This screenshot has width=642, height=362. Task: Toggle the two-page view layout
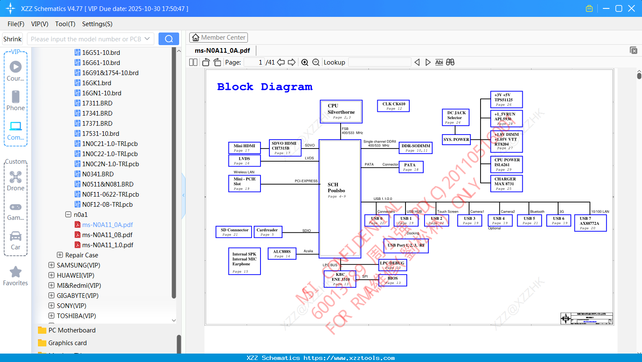coord(193,62)
